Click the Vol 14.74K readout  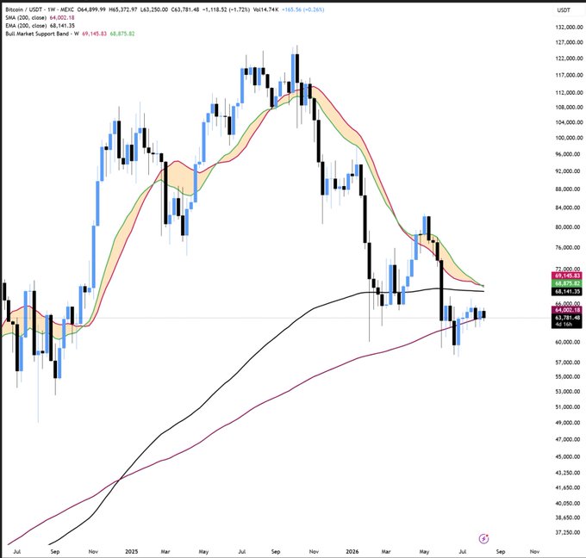point(265,9)
